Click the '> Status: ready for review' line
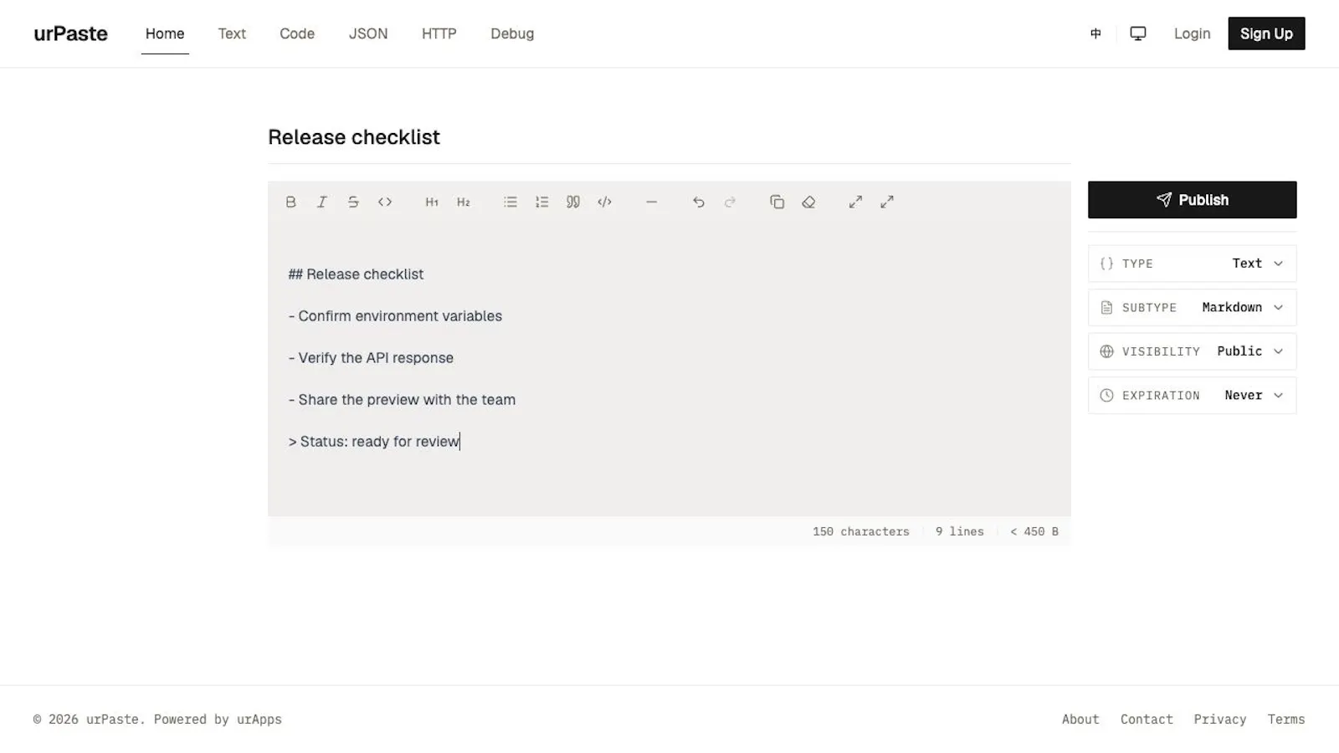Screen dimensions: 1339x753 [x=374, y=442]
